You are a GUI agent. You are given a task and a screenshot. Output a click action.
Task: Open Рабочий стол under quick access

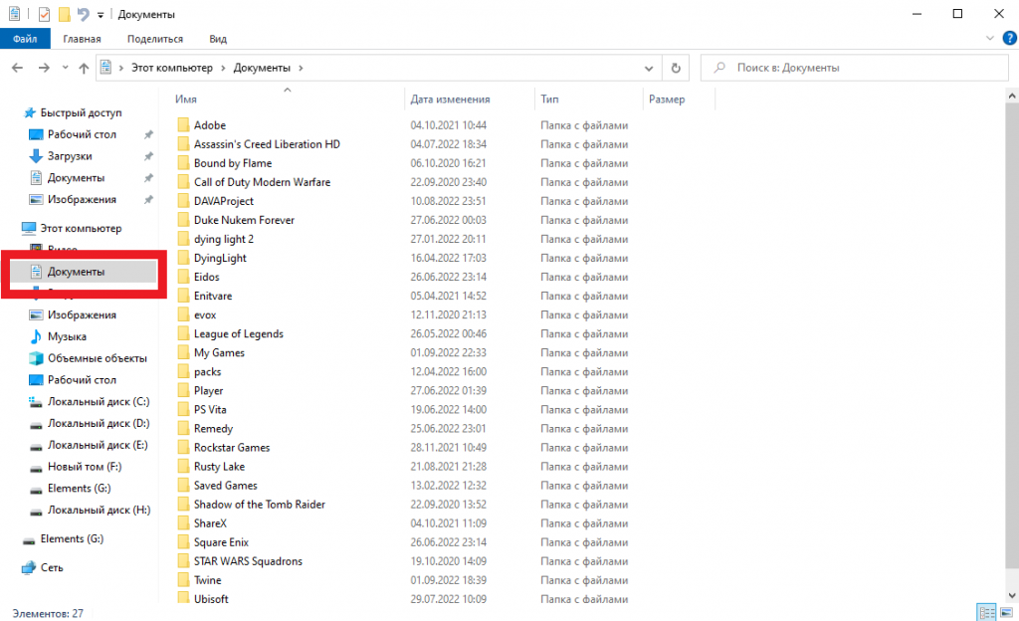82,134
